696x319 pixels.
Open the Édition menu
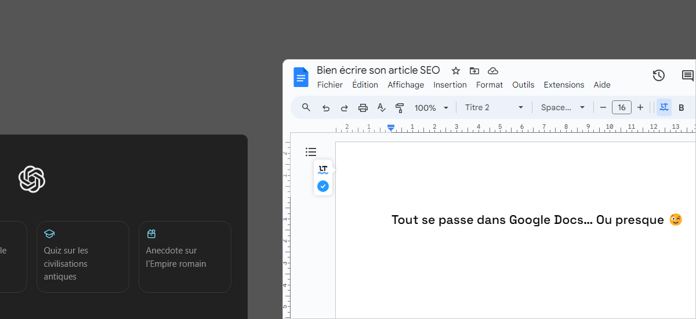[x=365, y=85]
